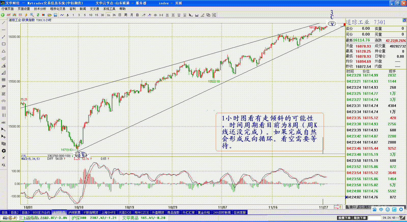
Task: Select the Gann angle G tool
Action: [4, 66]
